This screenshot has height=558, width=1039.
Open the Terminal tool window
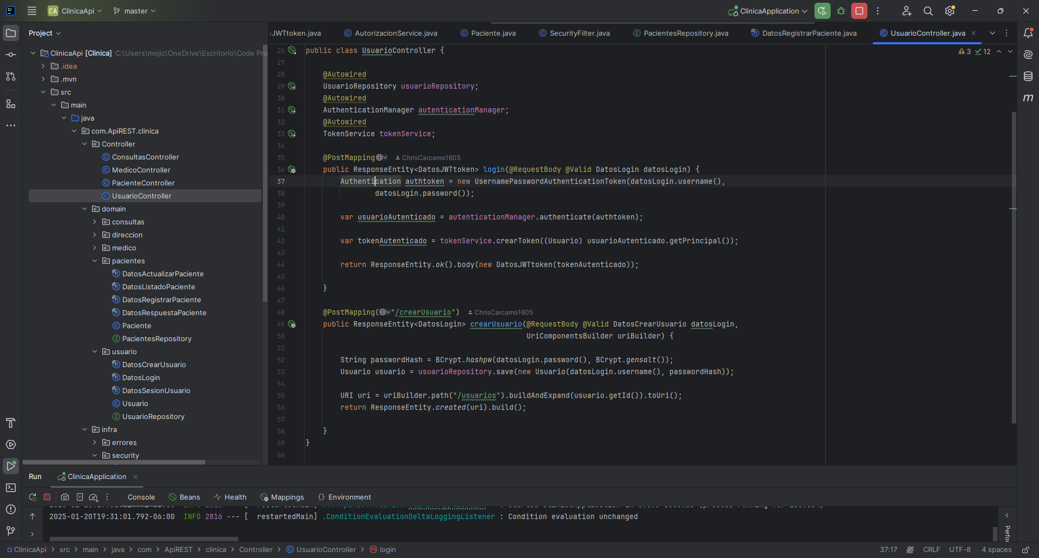point(11,488)
